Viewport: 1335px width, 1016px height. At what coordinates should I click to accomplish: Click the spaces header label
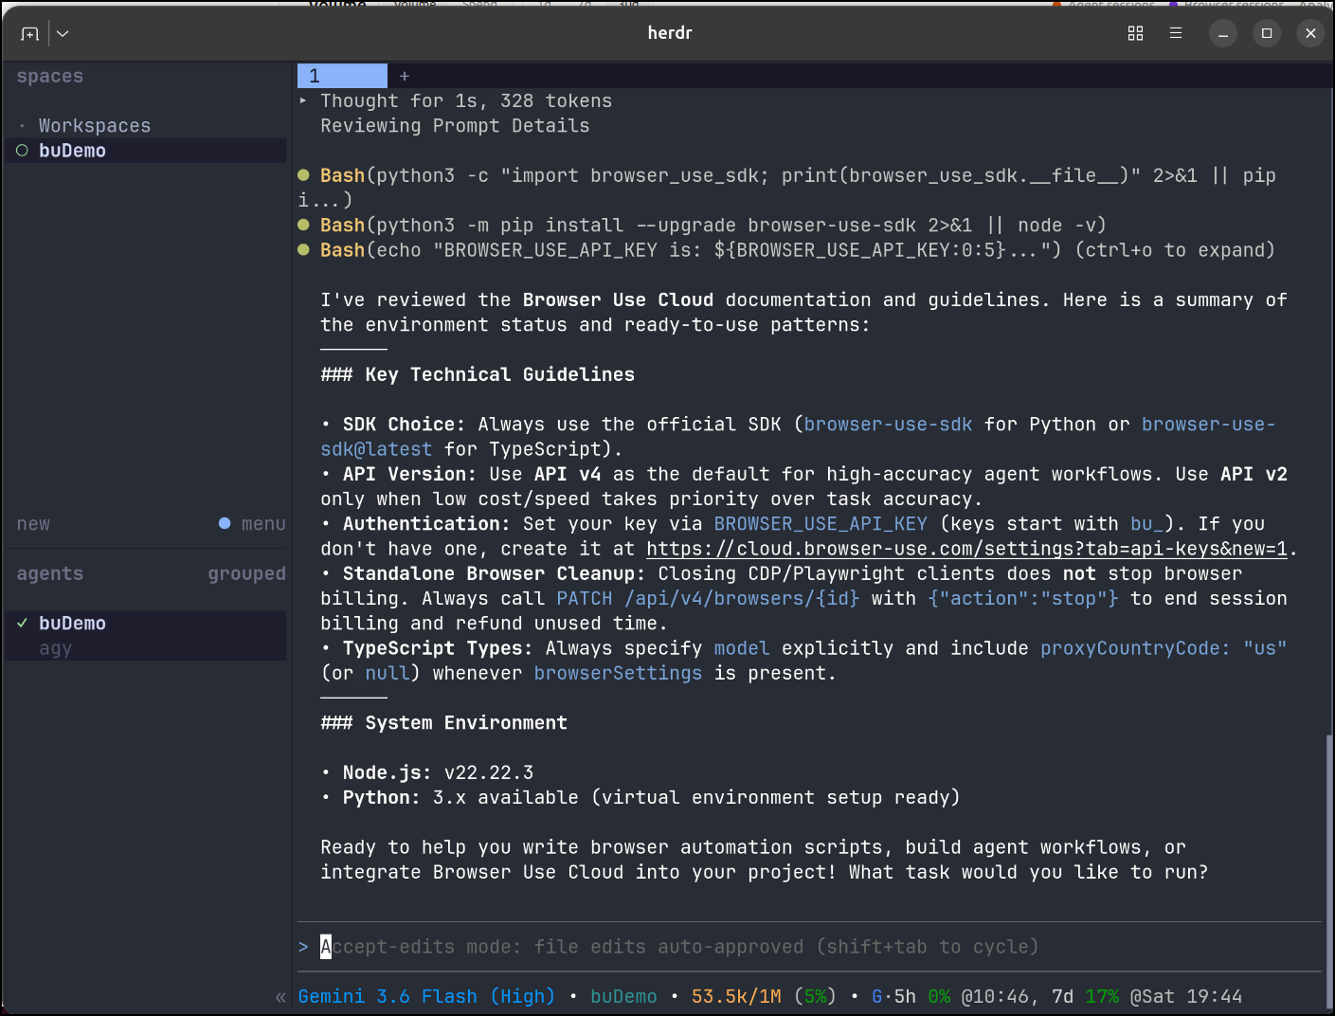50,76
